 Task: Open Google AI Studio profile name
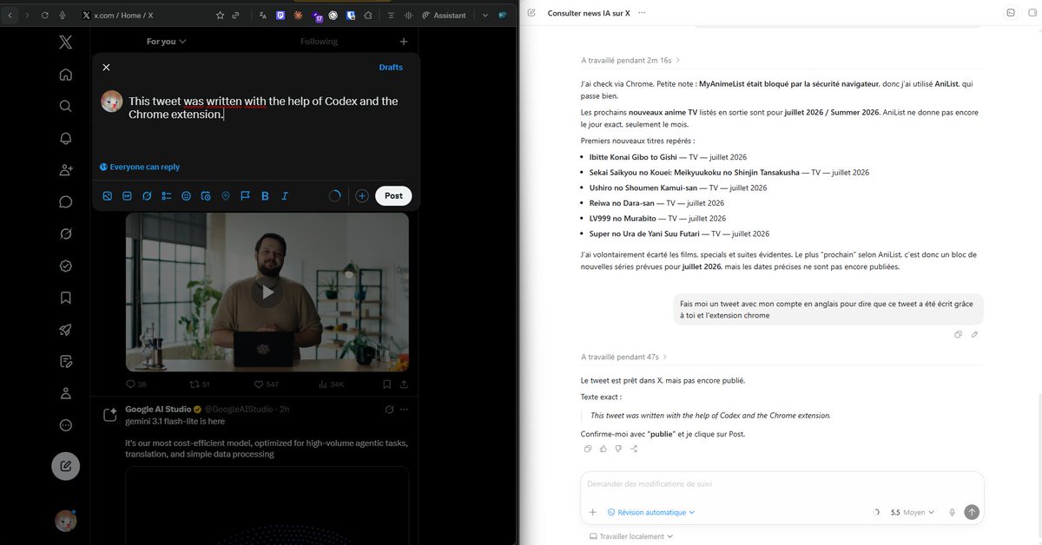click(x=159, y=409)
